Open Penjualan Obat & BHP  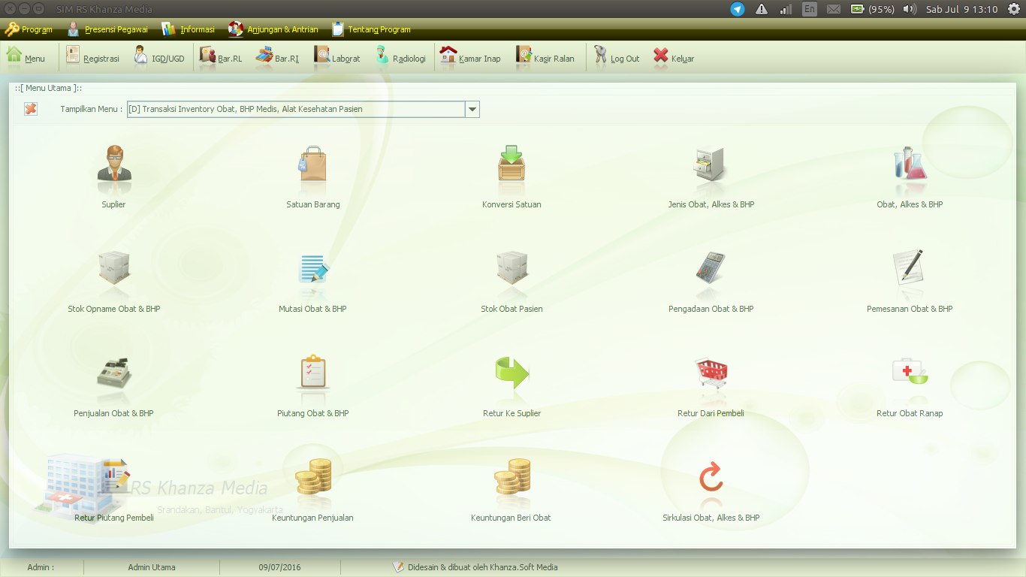click(x=113, y=381)
